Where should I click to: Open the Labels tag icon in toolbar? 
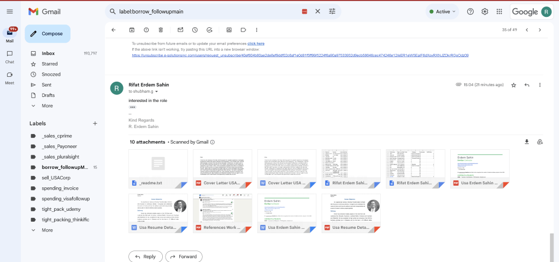[243, 30]
